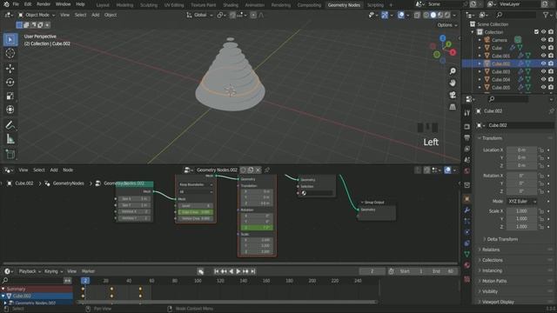Click the outliner filter funnel icon
Image resolution: width=557 pixels, height=313 pixels.
pos(546,15)
